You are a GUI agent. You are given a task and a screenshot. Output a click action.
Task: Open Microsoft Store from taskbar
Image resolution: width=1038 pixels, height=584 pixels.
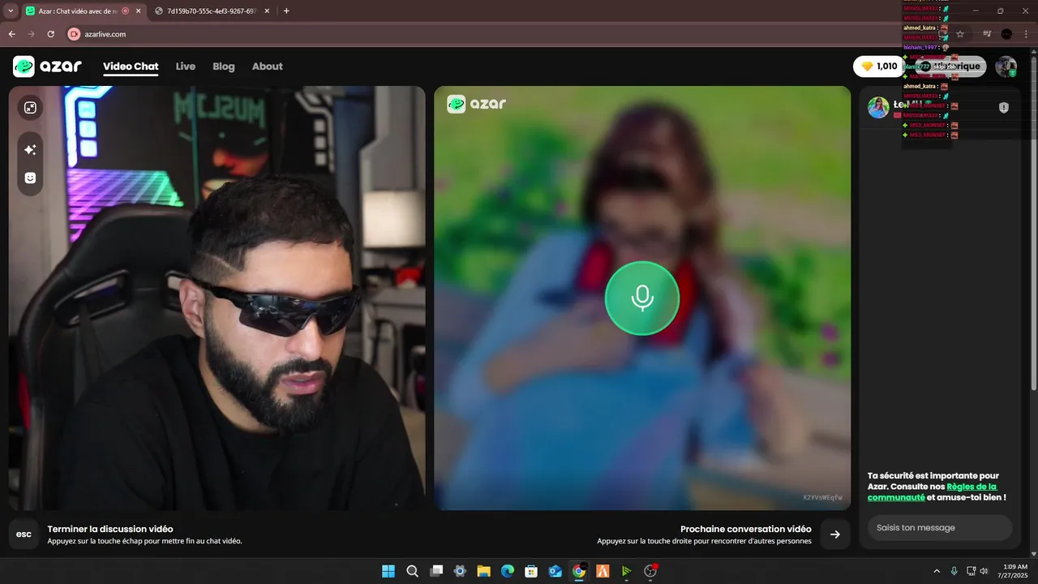pyautogui.click(x=531, y=571)
